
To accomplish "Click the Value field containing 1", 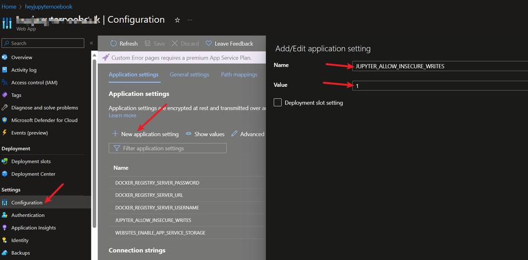I will [x=440, y=86].
